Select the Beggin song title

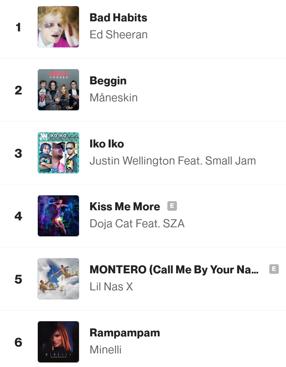tap(108, 81)
